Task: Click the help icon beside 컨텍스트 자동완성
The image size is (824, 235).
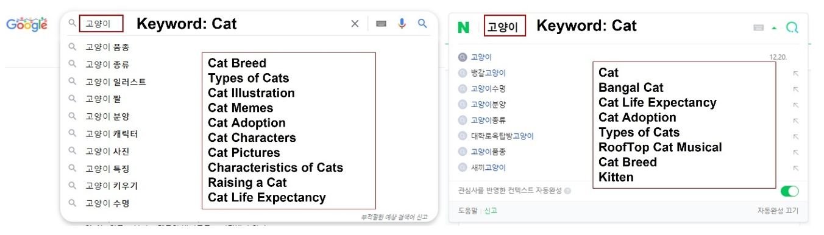Action: (x=568, y=191)
